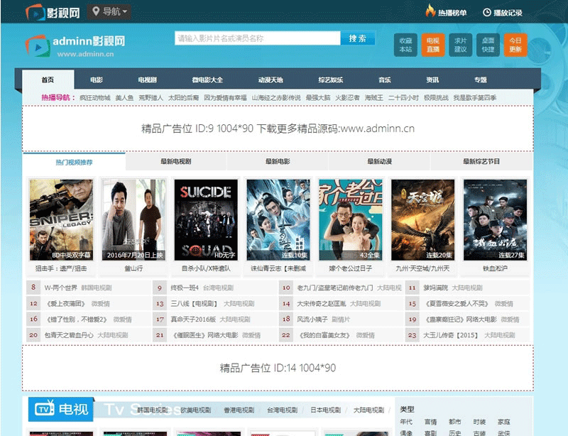
Task: Open ranked item 18 风流小姨子
Action: click(x=312, y=320)
